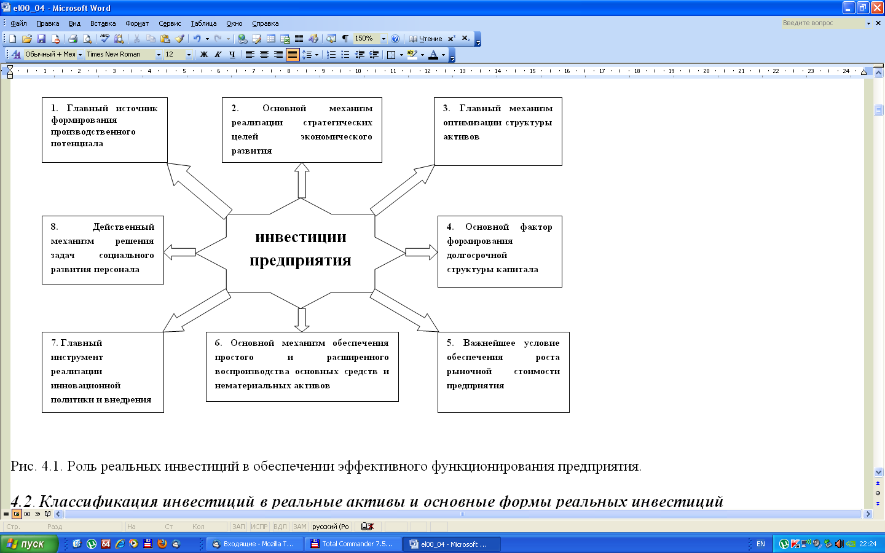Open the Document Map
The width and height of the screenshot is (885, 553).
[x=331, y=39]
